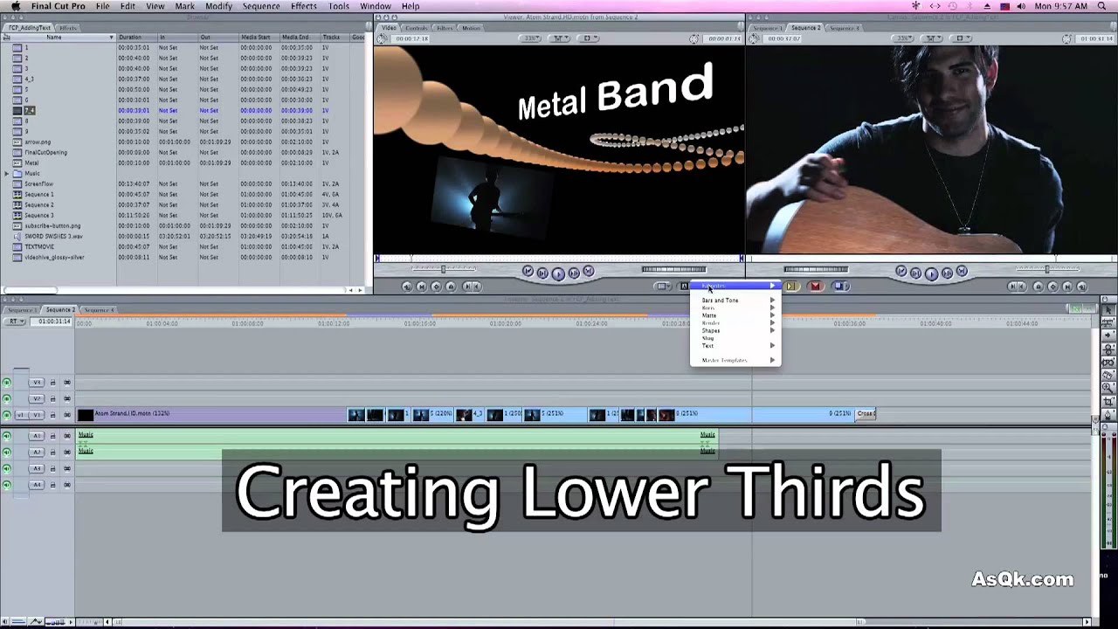This screenshot has width=1118, height=629.
Task: Go to next edit in Canvas transport
Action: click(x=962, y=272)
